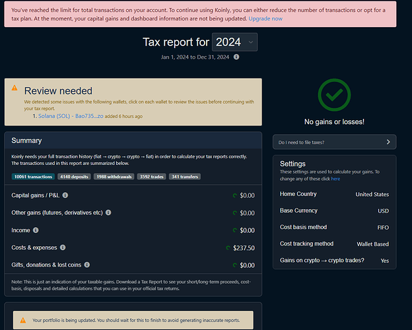Click the 4140 deposits badge
Image resolution: width=412 pixels, height=330 pixels.
74,177
